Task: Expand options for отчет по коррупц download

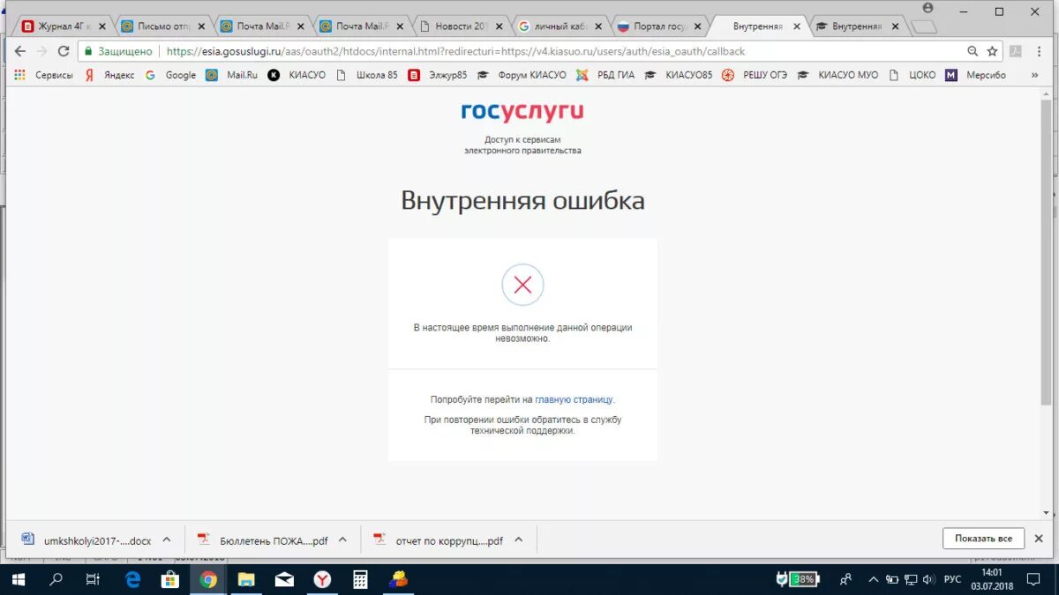Action: tap(519, 539)
